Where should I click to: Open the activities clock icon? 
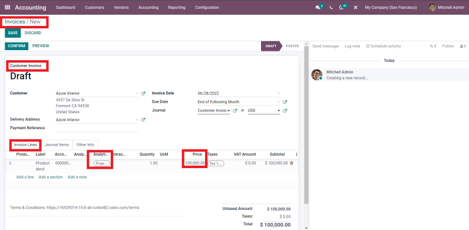(x=341, y=8)
